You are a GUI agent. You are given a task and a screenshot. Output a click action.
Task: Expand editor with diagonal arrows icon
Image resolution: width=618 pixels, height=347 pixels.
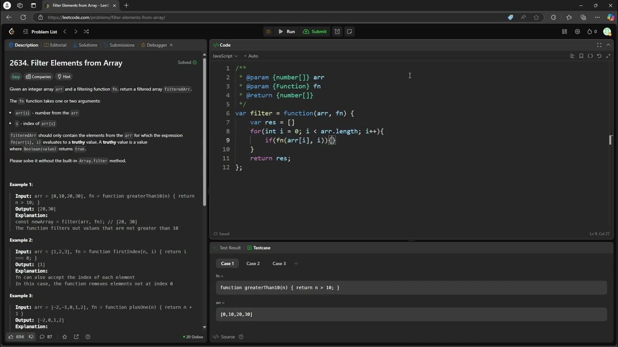coord(608,56)
